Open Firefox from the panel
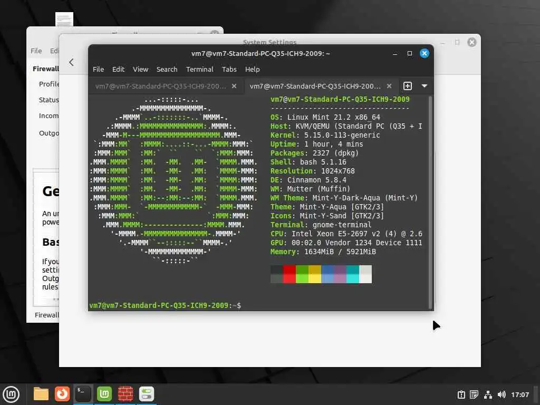The image size is (540, 405). (62, 394)
